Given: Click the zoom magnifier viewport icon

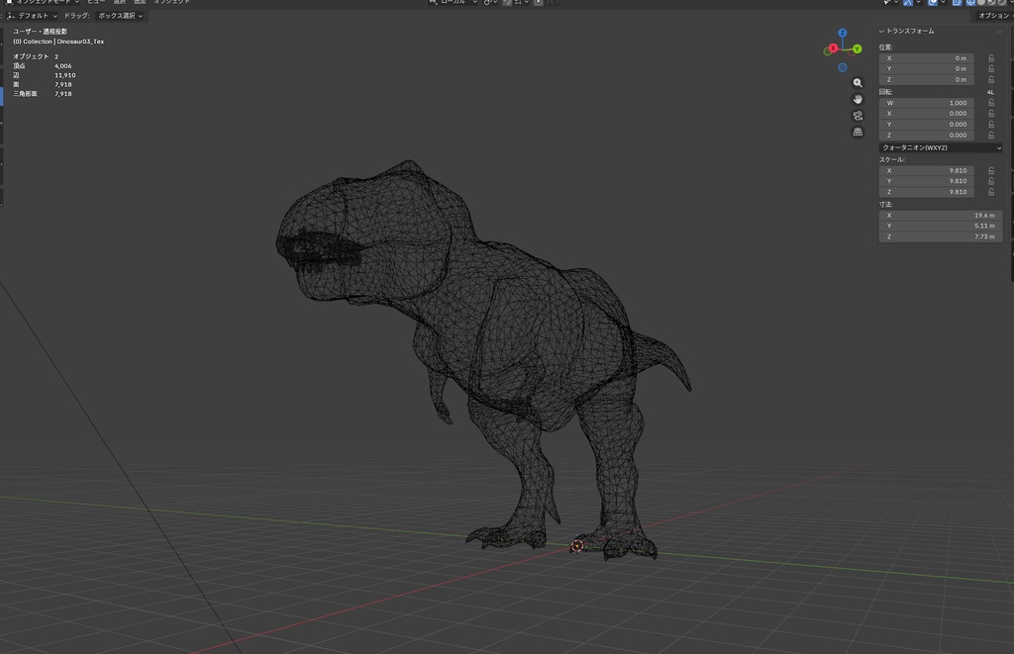Looking at the screenshot, I should 858,83.
